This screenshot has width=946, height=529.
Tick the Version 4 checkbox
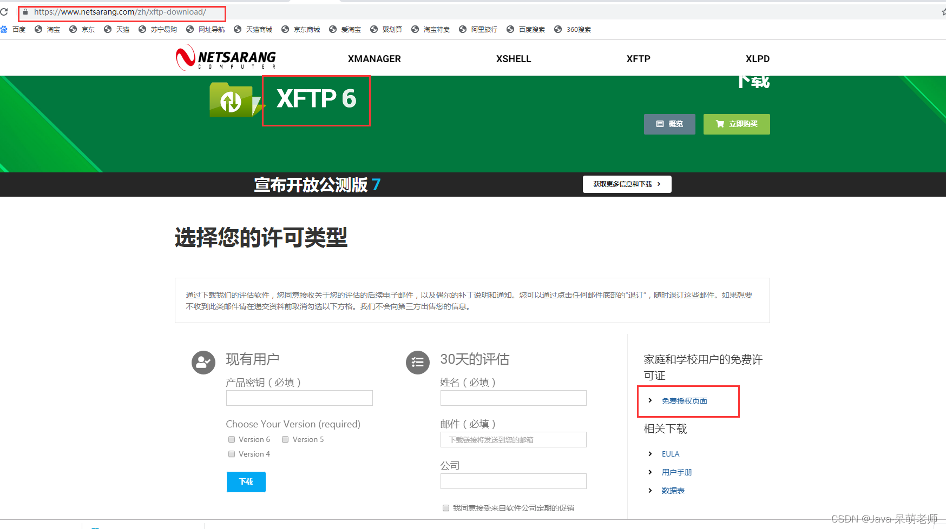tap(232, 454)
